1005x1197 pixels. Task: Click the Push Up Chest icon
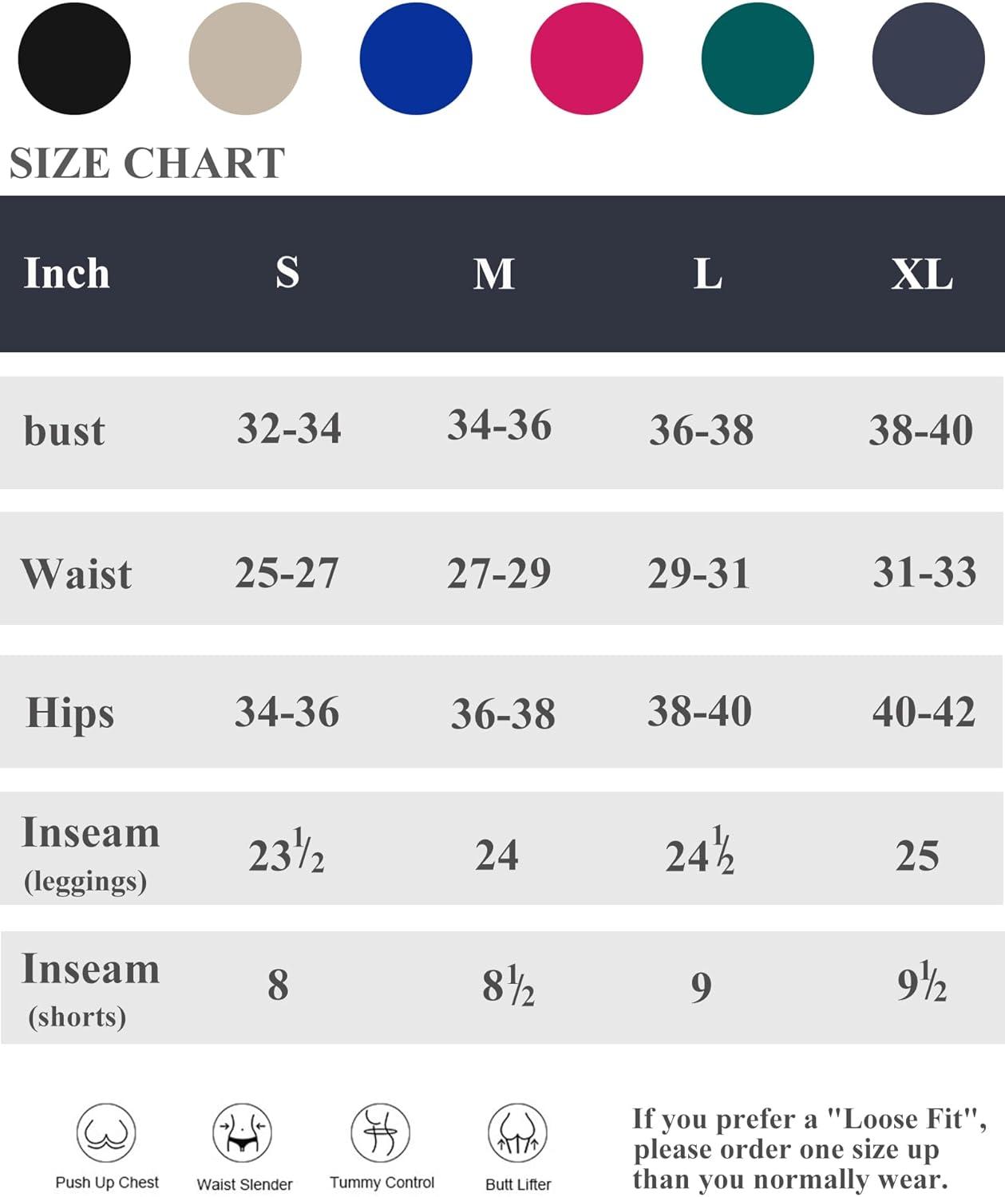106,1133
